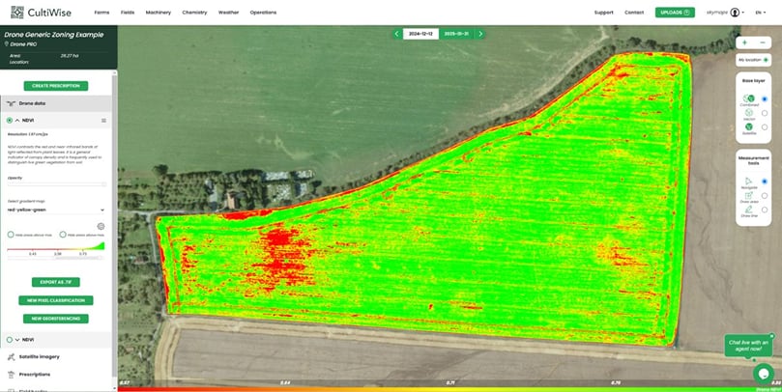Adjust the Opacity slider
Viewport: 782px width, 392px height.
point(56,183)
